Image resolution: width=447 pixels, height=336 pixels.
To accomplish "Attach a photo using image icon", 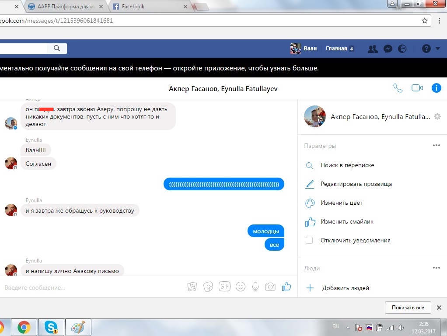I will pyautogui.click(x=192, y=287).
